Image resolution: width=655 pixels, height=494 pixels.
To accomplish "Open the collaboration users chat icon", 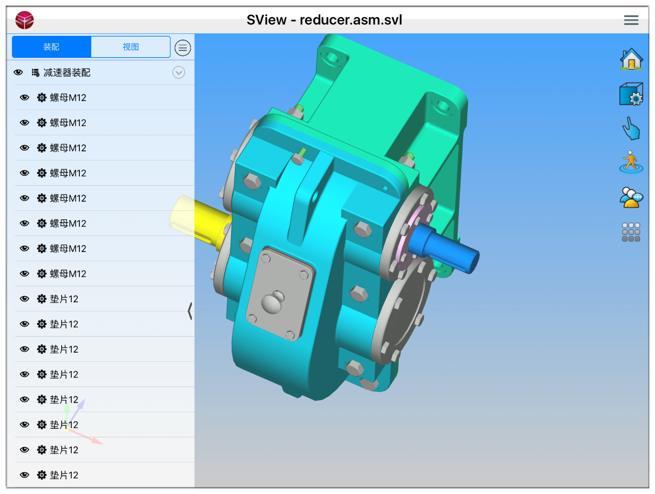I will point(631,197).
